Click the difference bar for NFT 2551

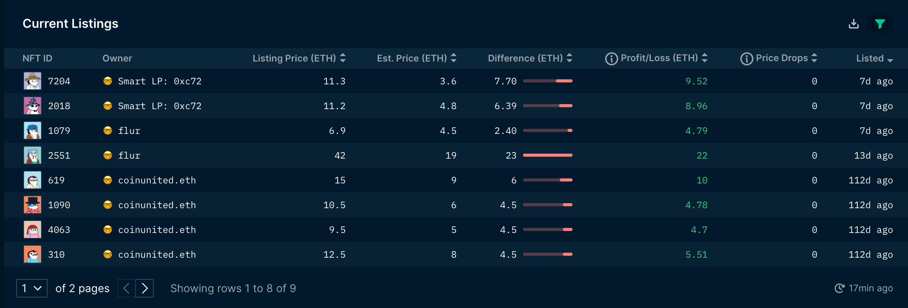click(547, 155)
